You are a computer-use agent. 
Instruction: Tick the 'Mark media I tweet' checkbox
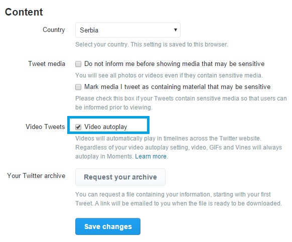[78, 87]
